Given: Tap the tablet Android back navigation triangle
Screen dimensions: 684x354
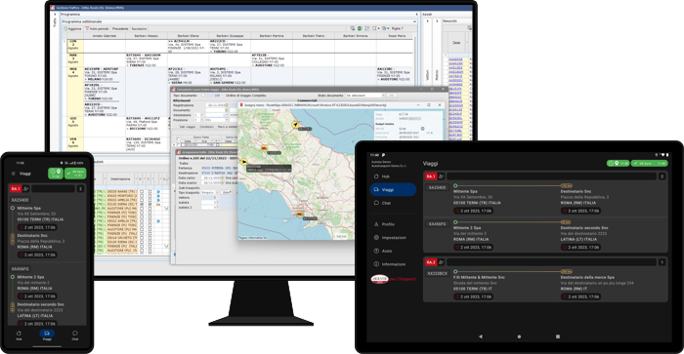Looking at the screenshot, I should click(x=481, y=336).
